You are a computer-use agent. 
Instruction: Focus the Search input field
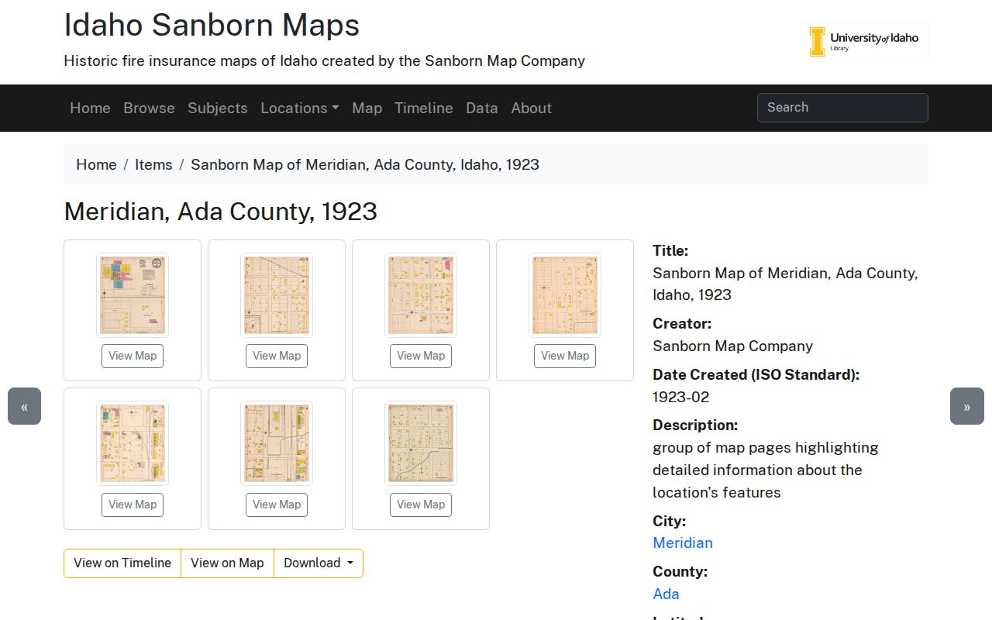pos(842,108)
